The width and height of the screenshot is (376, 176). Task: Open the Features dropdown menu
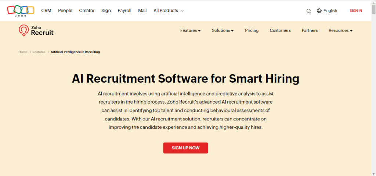(190, 30)
